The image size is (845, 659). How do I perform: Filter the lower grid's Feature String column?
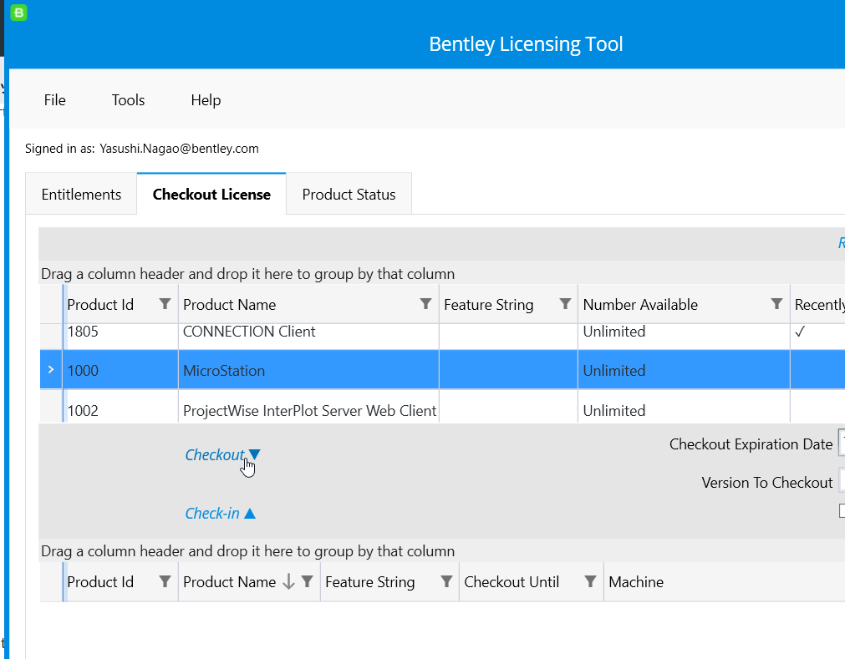tap(446, 581)
